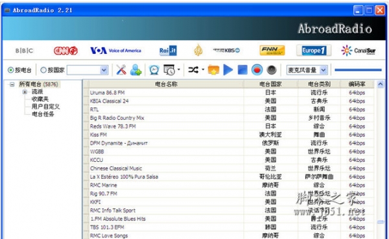Select the 按电台 radio button
This screenshot has width=389, height=239.
pyautogui.click(x=10, y=70)
